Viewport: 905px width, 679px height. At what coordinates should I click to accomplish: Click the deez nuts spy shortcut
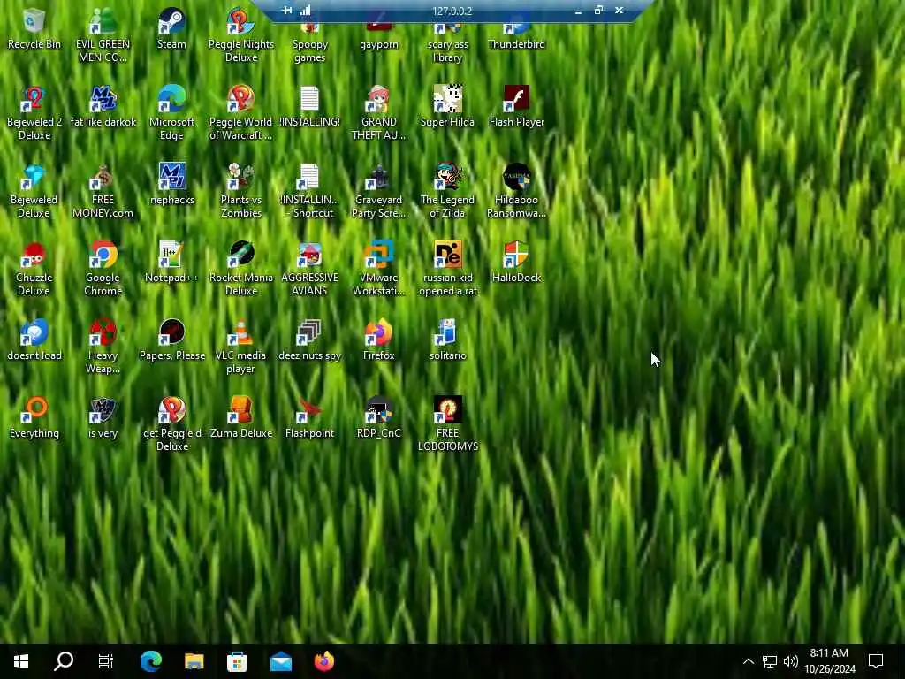[x=309, y=340]
